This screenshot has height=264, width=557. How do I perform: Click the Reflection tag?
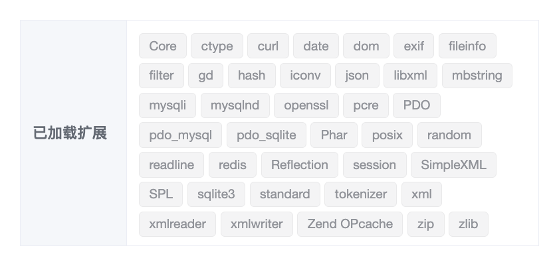point(300,165)
